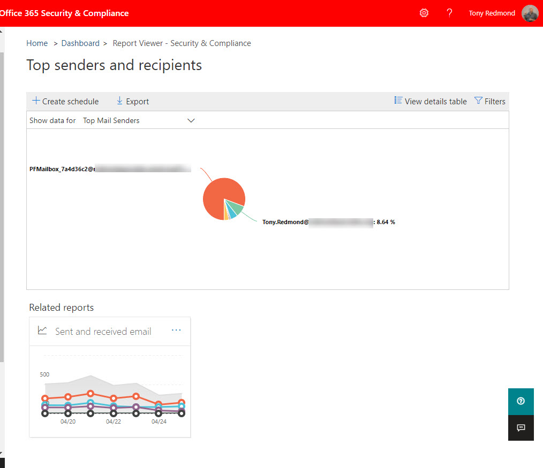Open Tony Redmond's profile picture
The height and width of the screenshot is (468, 543).
(x=530, y=13)
